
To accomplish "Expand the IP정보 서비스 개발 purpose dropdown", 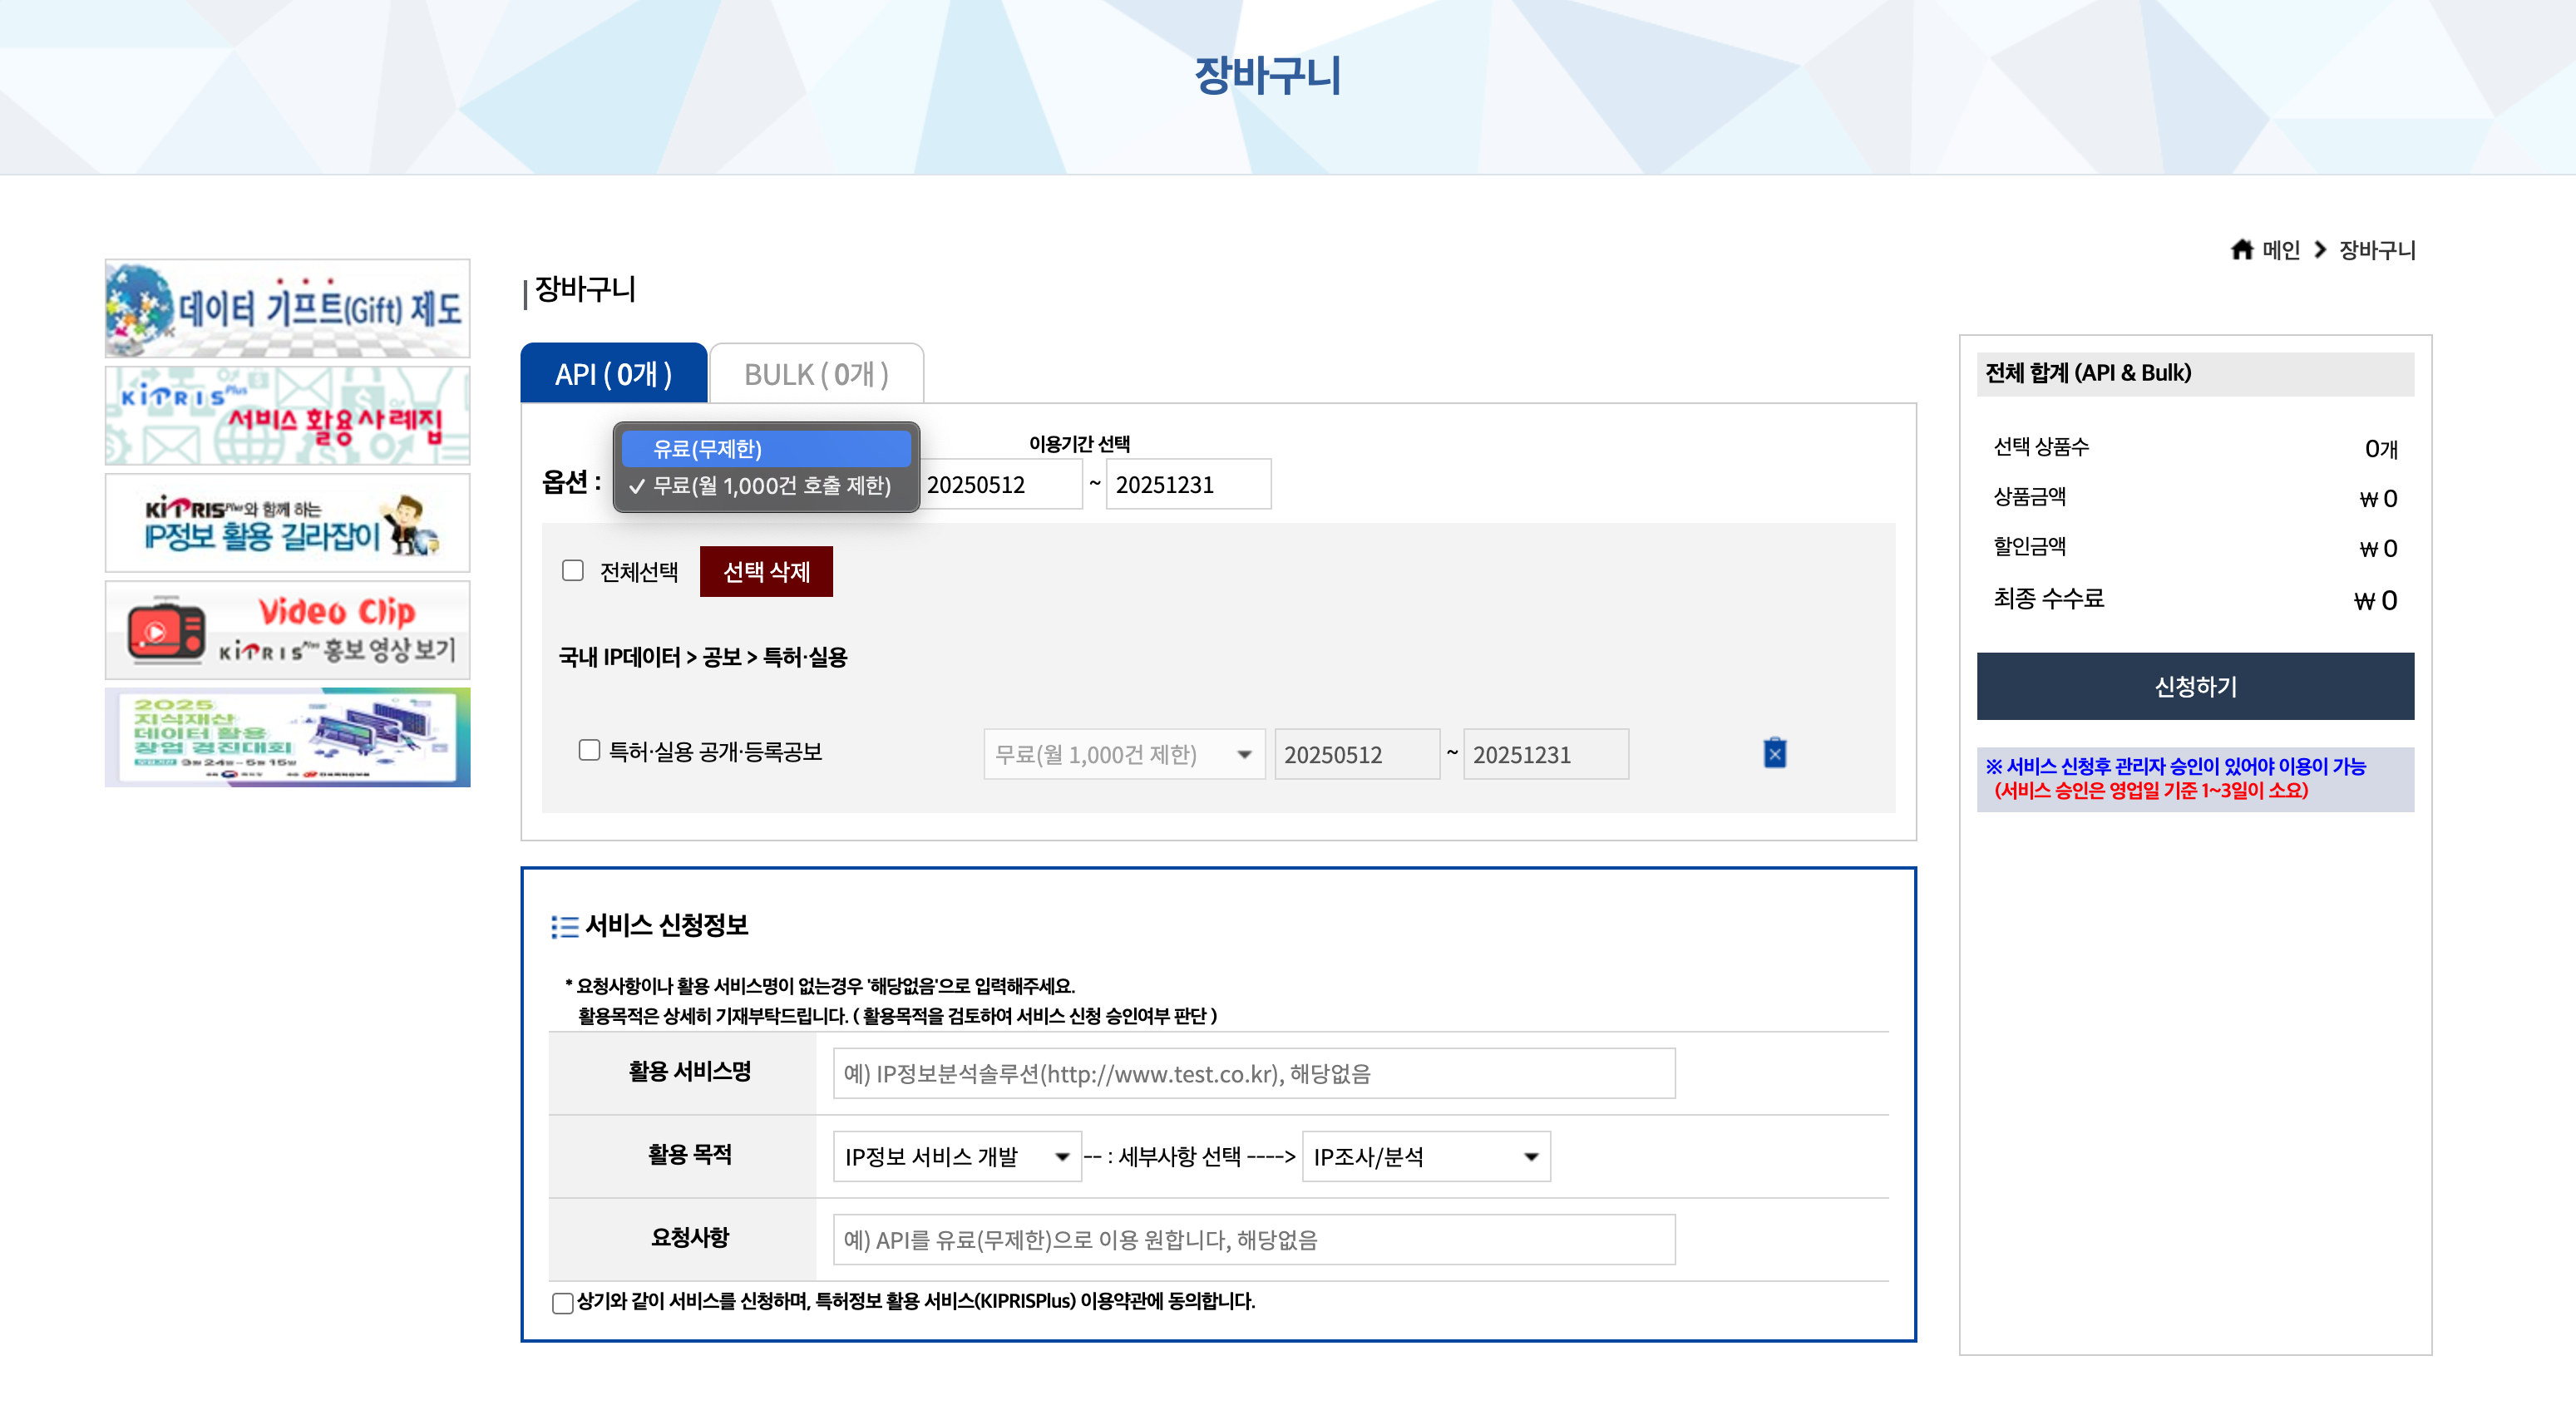I will pos(956,1156).
